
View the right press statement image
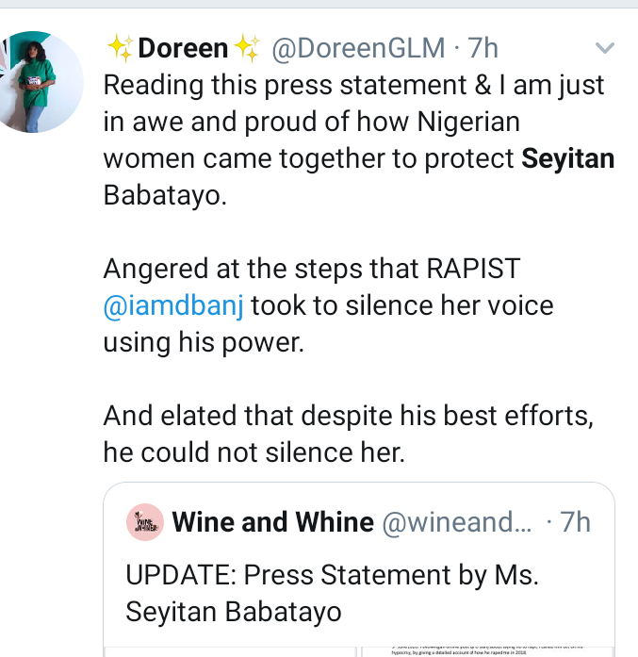pos(487,650)
